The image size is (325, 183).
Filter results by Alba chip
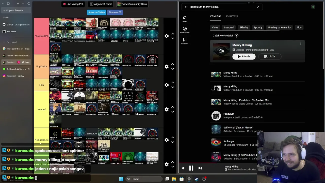click(299, 27)
